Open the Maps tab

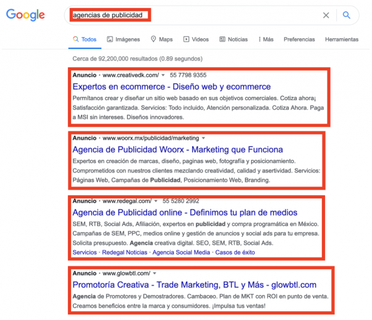pos(162,40)
